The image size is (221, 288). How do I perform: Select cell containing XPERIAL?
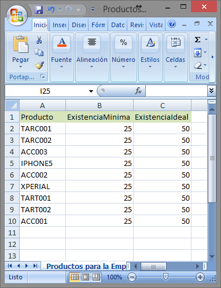click(42, 186)
